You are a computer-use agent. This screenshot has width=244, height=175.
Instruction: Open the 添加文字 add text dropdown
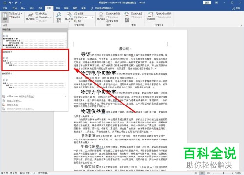coord(16,14)
